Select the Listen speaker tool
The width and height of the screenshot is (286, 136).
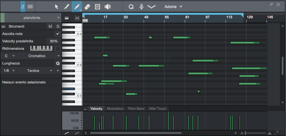(x=108, y=6)
